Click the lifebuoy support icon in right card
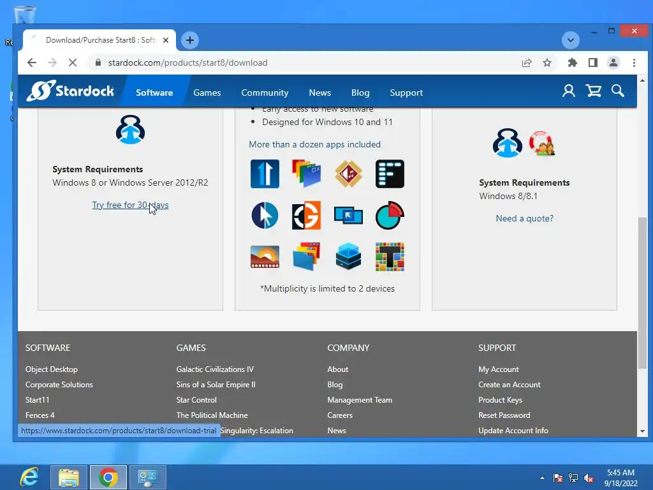653x490 pixels. point(542,143)
